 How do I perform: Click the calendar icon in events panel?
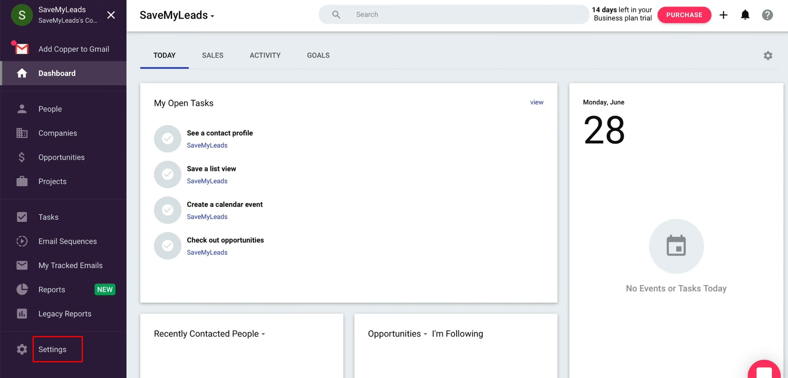[676, 246]
